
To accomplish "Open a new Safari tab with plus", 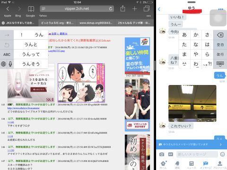I will coord(135,9).
